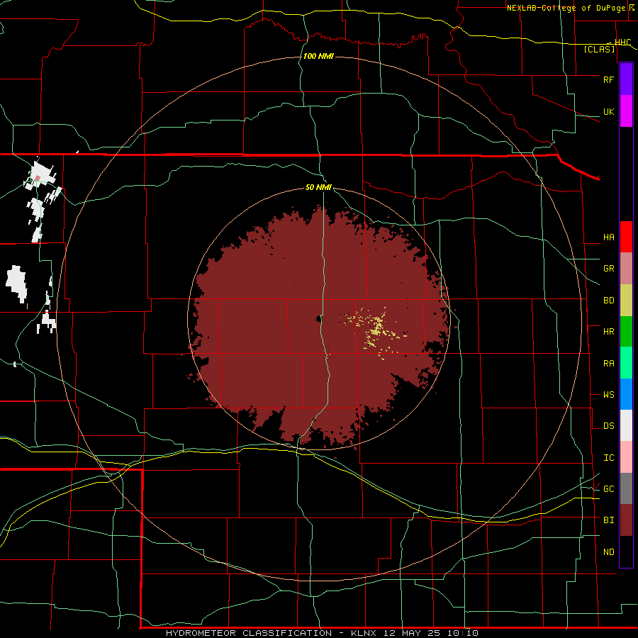Image resolution: width=638 pixels, height=638 pixels.
Task: Click the RF legend label
Action: (608, 79)
